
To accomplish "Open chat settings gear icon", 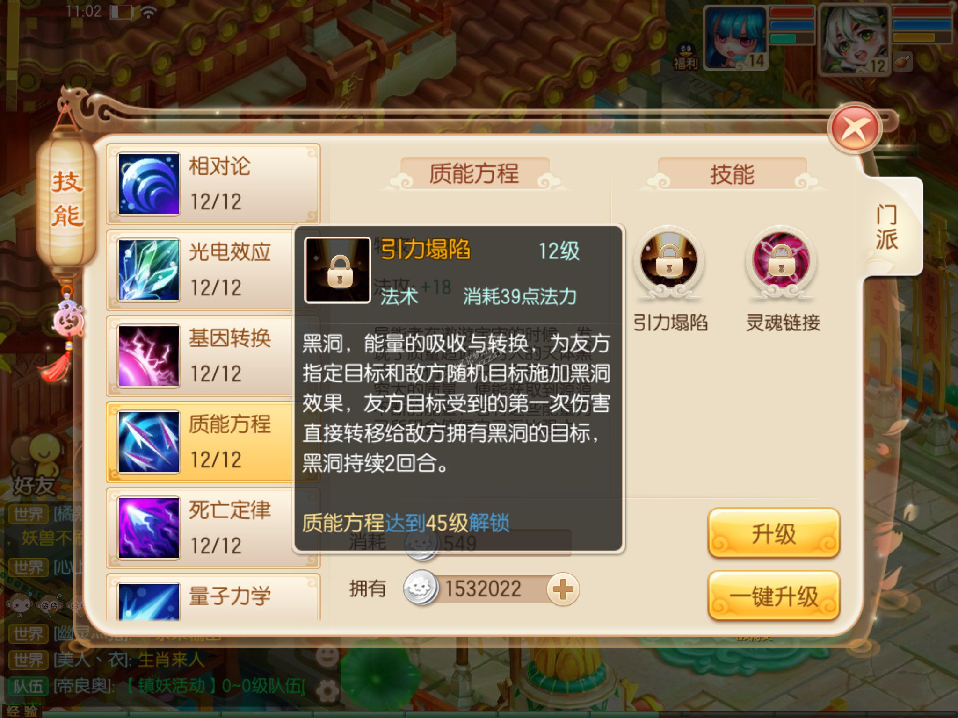I will coord(327,690).
